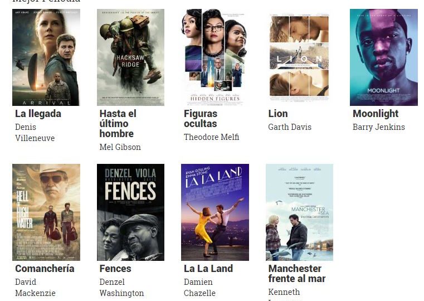The width and height of the screenshot is (424, 301).
Task: Open the Comanchería title link
Action: [x=45, y=269]
